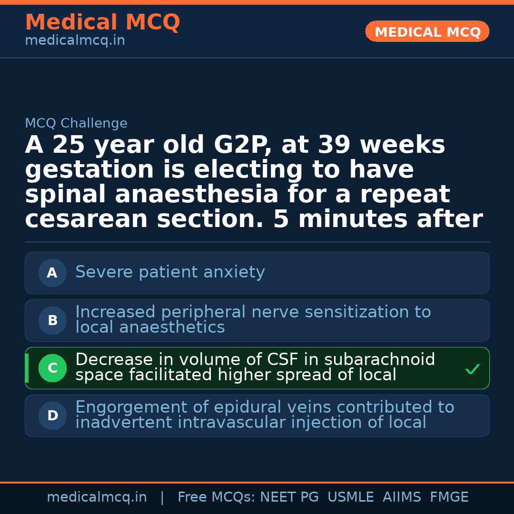Pick the "Increased peripheral nerve sensitization" answer text
Screen dimensions: 514x514
click(x=253, y=319)
